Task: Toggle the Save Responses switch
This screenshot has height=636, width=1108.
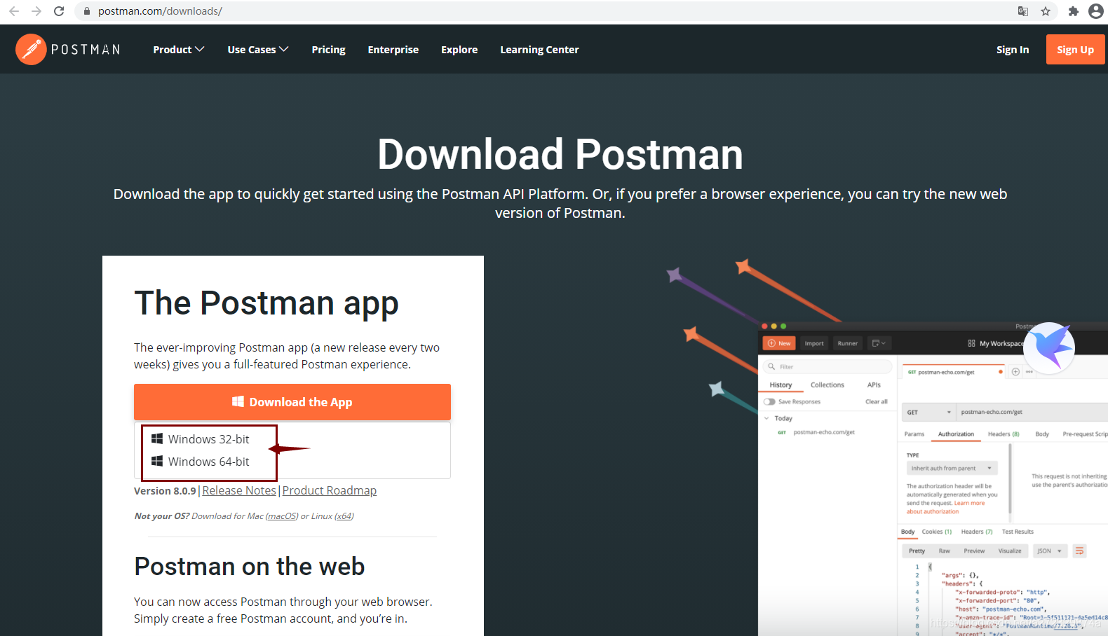Action: pos(770,402)
